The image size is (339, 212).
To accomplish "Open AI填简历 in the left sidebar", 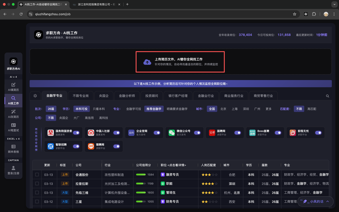I will (13, 87).
